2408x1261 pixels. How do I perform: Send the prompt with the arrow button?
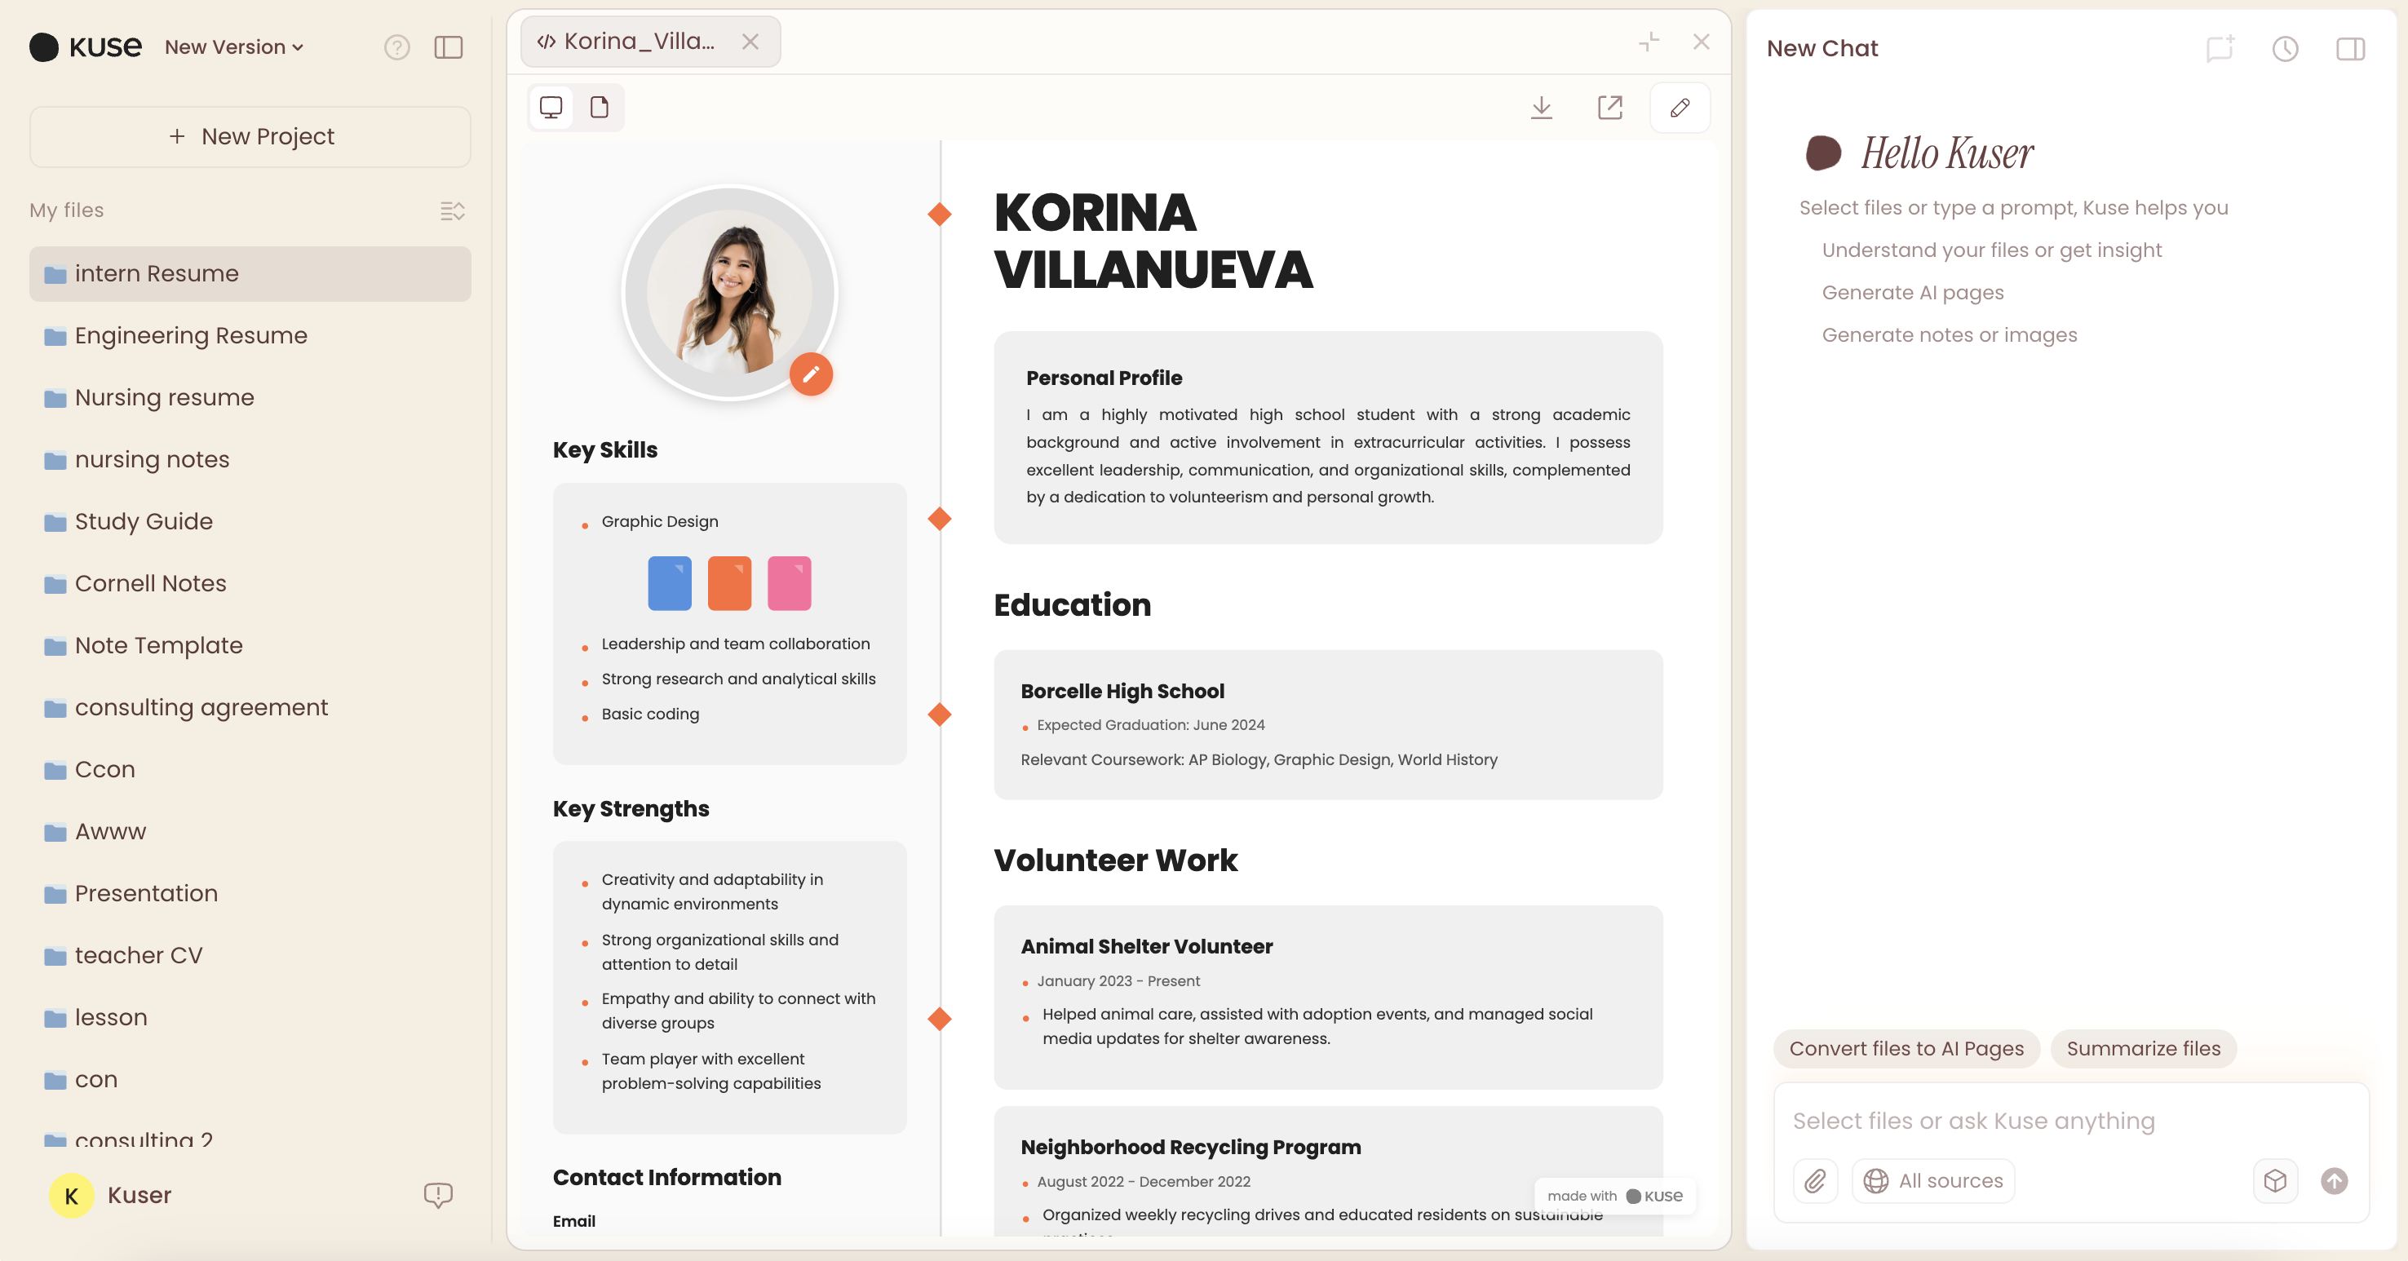pyautogui.click(x=2334, y=1180)
